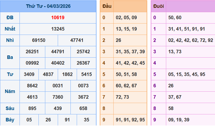This screenshot has height=126, width=215.
Task: Select second prize number 69150
Action: (39, 40)
